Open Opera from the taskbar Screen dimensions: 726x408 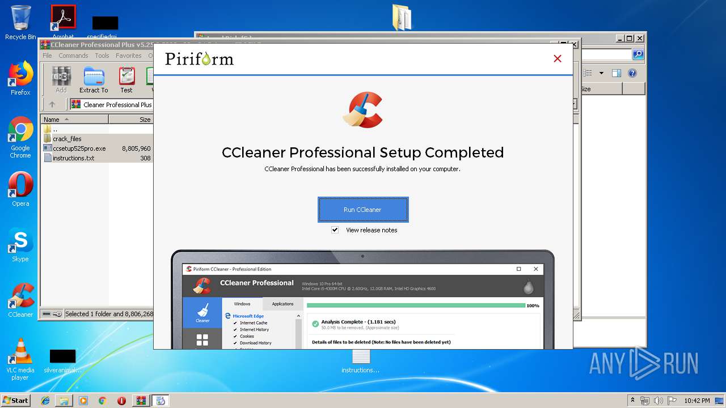pyautogui.click(x=121, y=401)
